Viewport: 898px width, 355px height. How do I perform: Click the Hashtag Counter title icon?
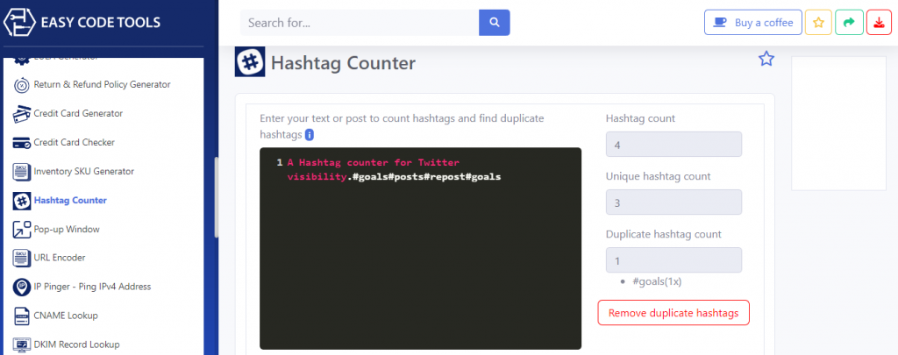pos(250,63)
